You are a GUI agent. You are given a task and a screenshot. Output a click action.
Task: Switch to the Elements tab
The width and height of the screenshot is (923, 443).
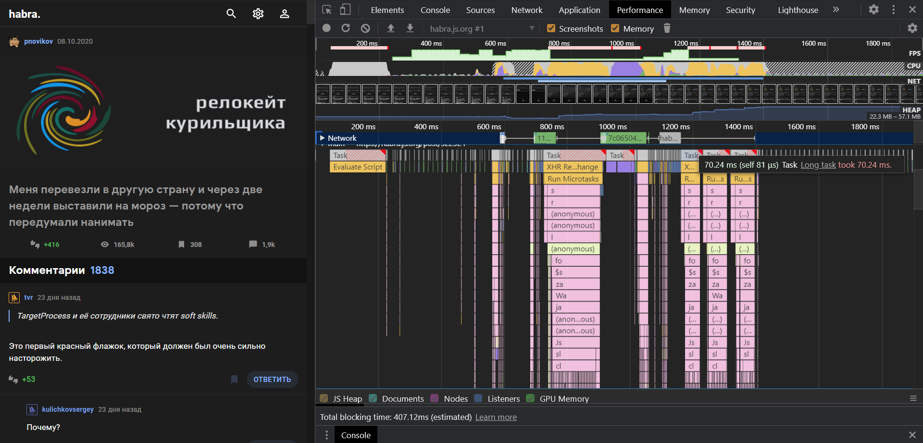coord(387,10)
